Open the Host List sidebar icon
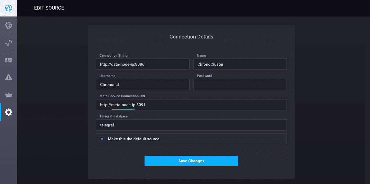 pos(9,25)
